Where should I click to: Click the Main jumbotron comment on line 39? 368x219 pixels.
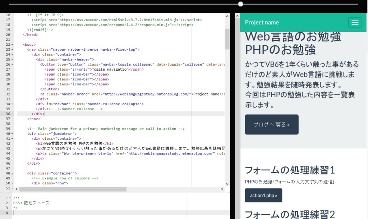[x=106, y=129]
